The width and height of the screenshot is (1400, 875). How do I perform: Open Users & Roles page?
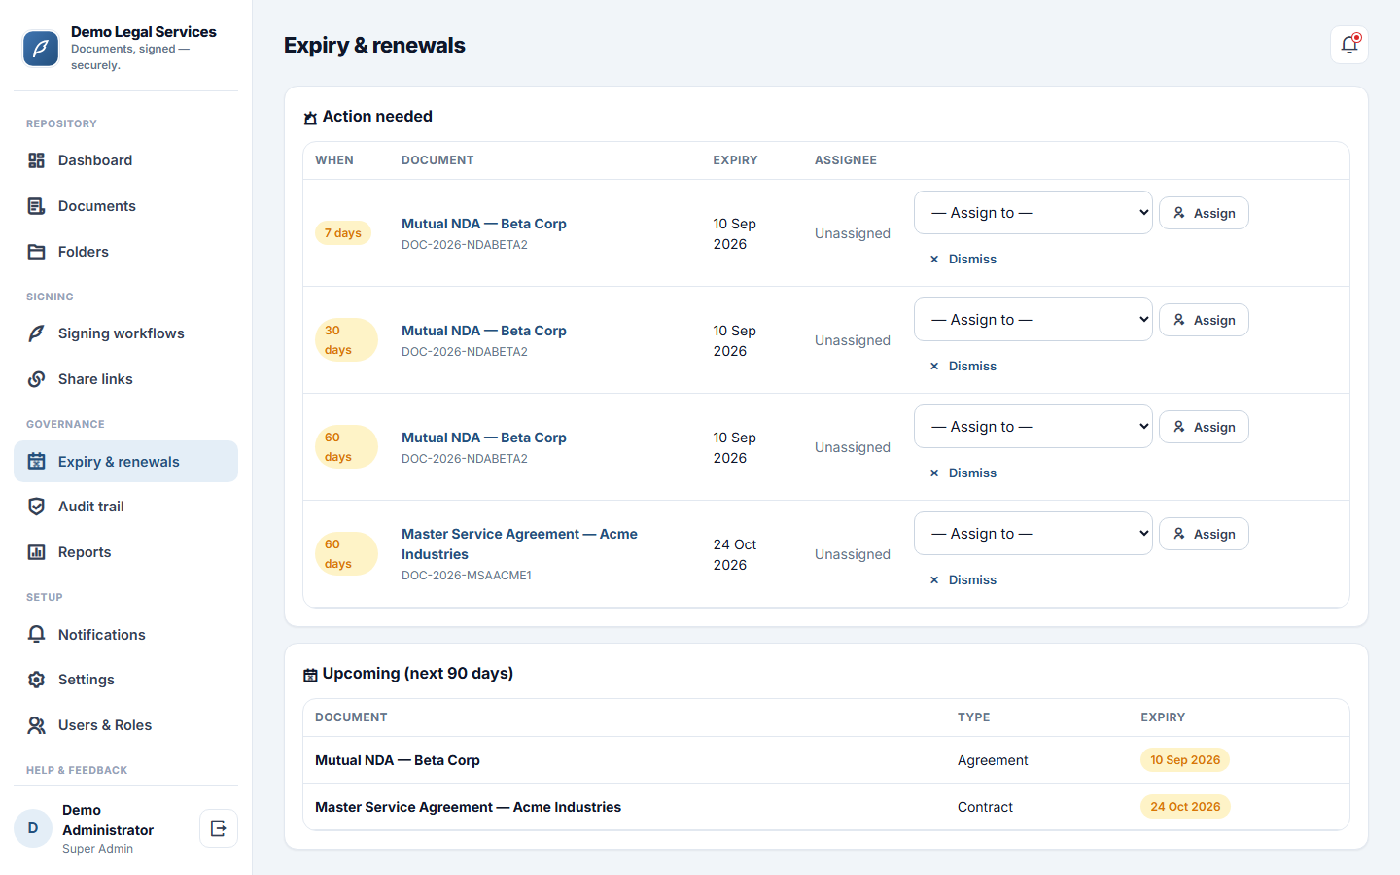125,725
